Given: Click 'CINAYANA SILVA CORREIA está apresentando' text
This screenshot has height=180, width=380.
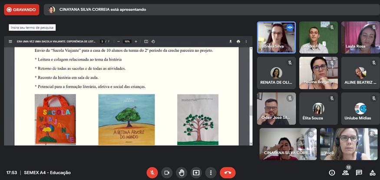Looking at the screenshot, I should 102,10.
